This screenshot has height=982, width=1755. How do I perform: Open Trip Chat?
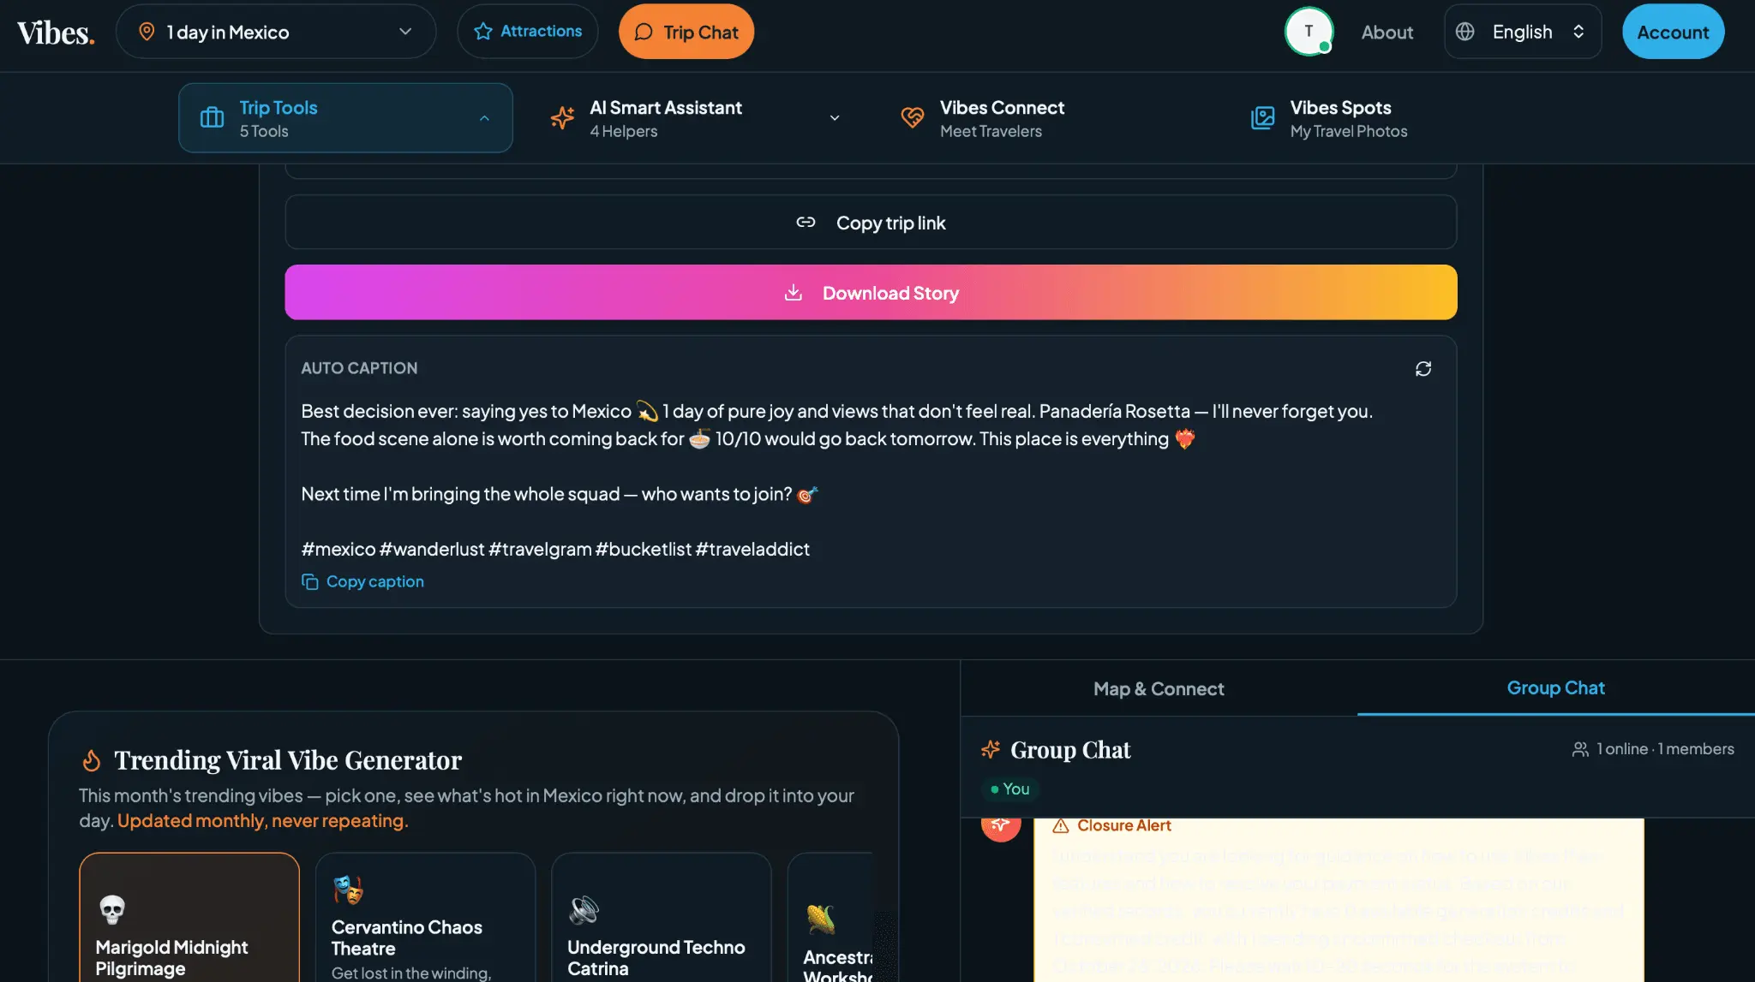click(686, 32)
